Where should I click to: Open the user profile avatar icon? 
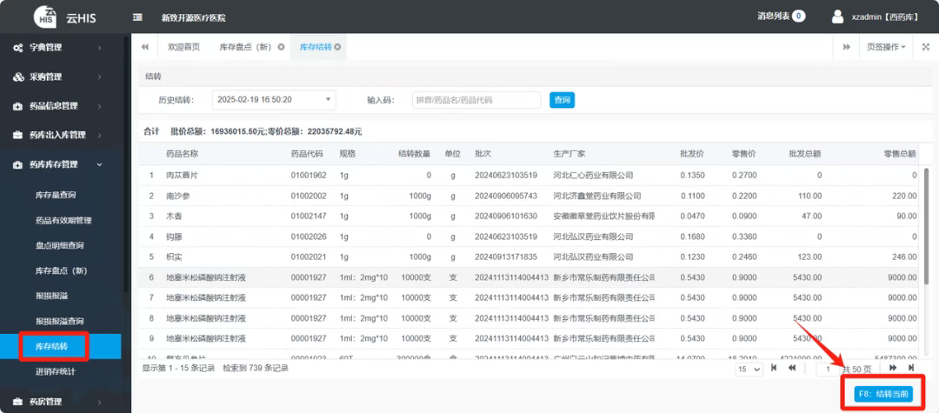point(838,17)
